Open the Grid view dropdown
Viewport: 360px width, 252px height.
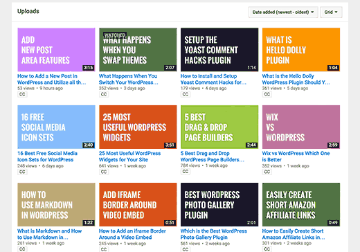[331, 12]
